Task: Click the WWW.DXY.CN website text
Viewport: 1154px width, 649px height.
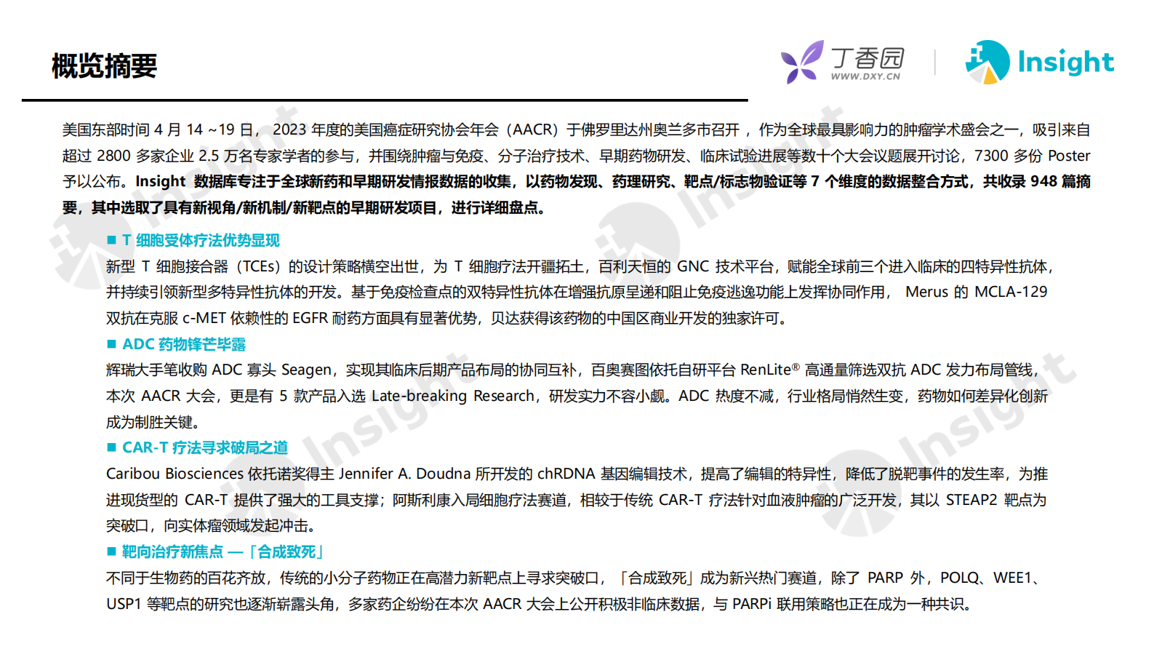Action: point(865,76)
